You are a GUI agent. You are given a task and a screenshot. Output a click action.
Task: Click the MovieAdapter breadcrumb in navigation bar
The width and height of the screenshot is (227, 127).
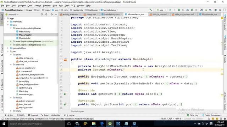tap(108, 10)
